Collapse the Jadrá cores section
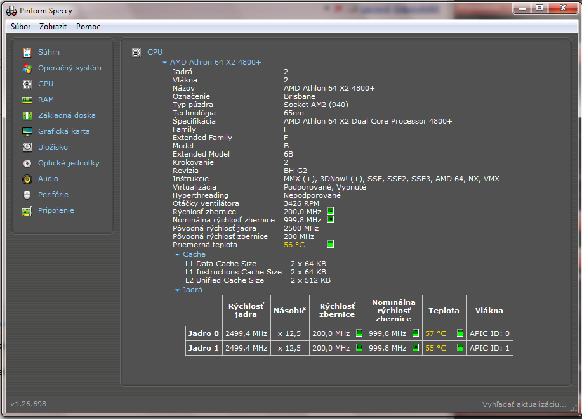The width and height of the screenshot is (582, 419). (178, 290)
